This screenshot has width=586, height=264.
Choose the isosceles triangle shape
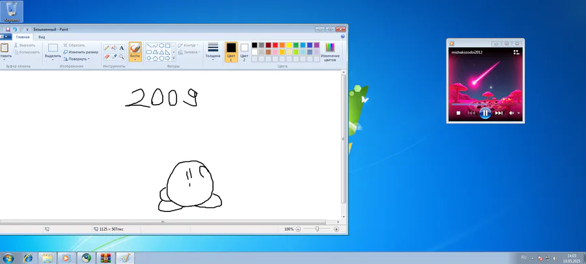click(x=161, y=52)
